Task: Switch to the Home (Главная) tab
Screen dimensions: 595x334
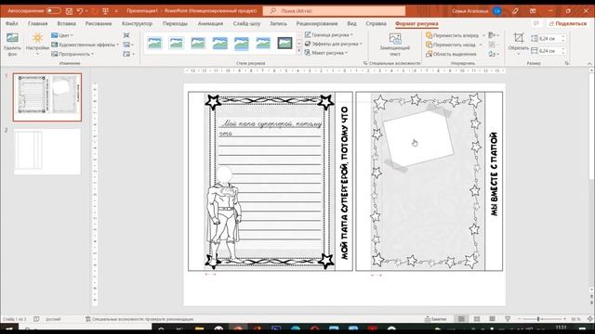Action: coord(37,23)
